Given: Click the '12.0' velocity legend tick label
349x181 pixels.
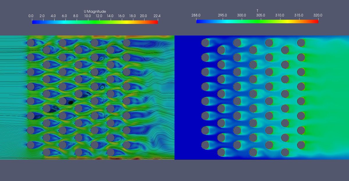Looking at the screenshot, I should [x=99, y=16].
